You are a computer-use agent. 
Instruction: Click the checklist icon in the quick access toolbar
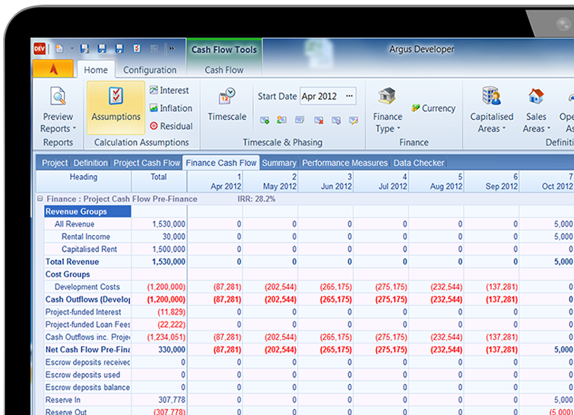tap(137, 49)
